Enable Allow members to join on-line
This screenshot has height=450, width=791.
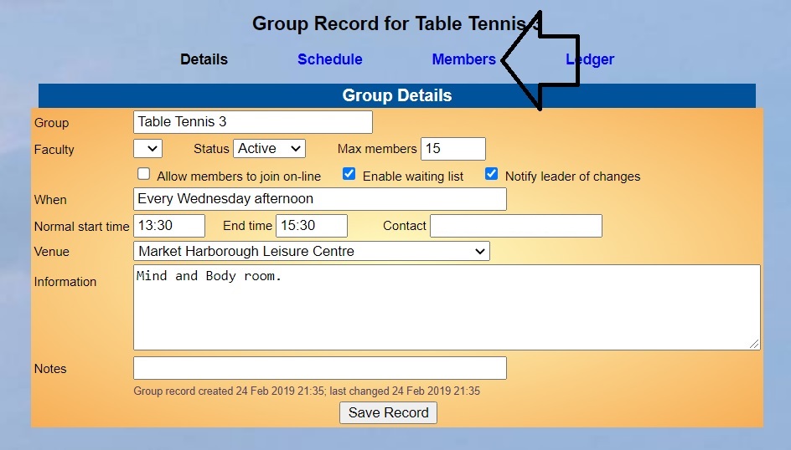pyautogui.click(x=144, y=174)
